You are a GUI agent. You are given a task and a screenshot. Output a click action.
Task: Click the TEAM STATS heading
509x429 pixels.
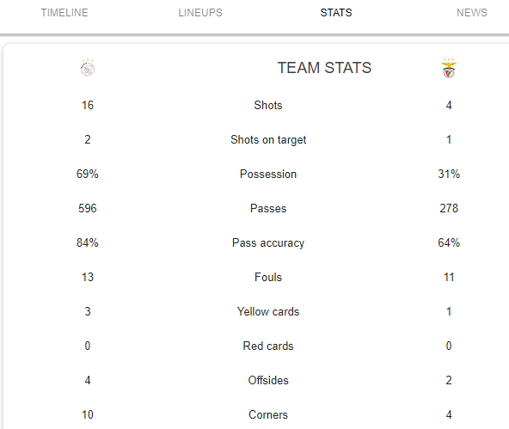point(324,68)
